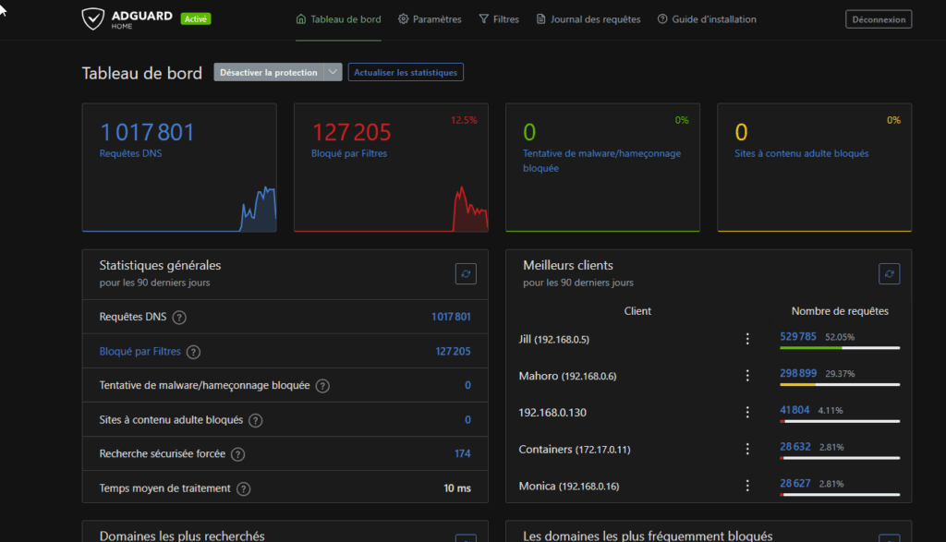Click the 174 Recherche sécurisée value
The image size is (946, 542).
pos(463,453)
